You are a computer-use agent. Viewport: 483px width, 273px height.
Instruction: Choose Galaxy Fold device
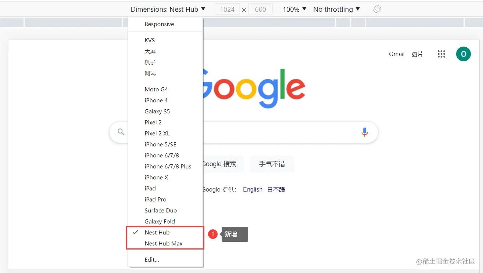[165, 222]
